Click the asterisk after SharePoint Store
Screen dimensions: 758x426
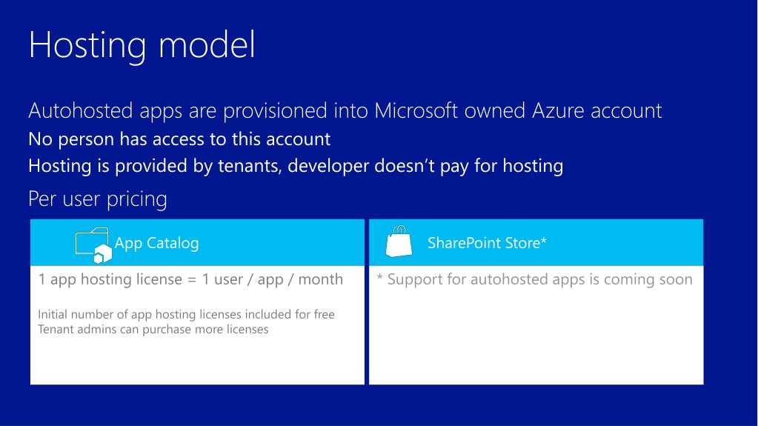(543, 239)
